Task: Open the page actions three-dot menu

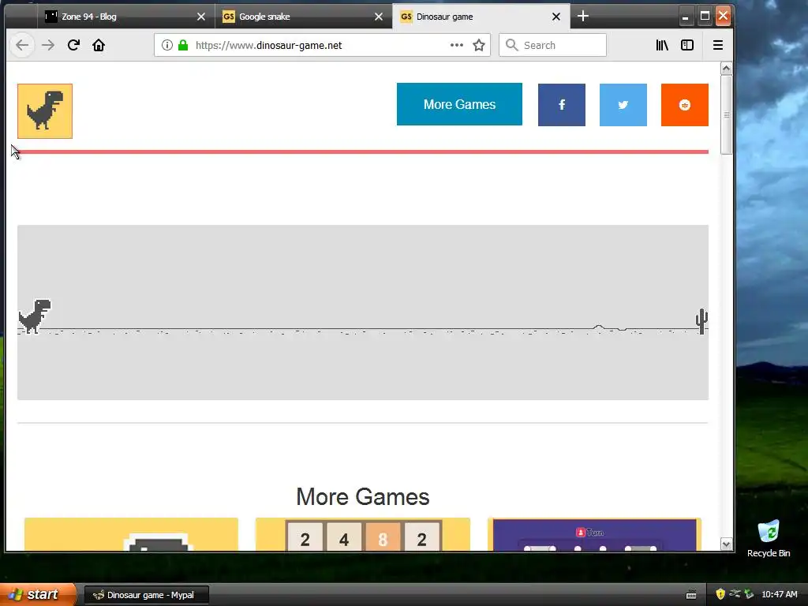Action: tap(457, 45)
